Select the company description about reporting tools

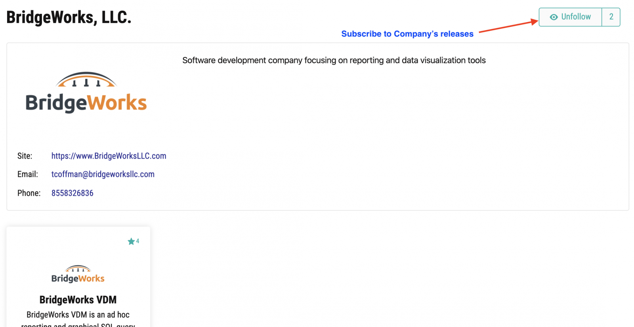(x=334, y=60)
